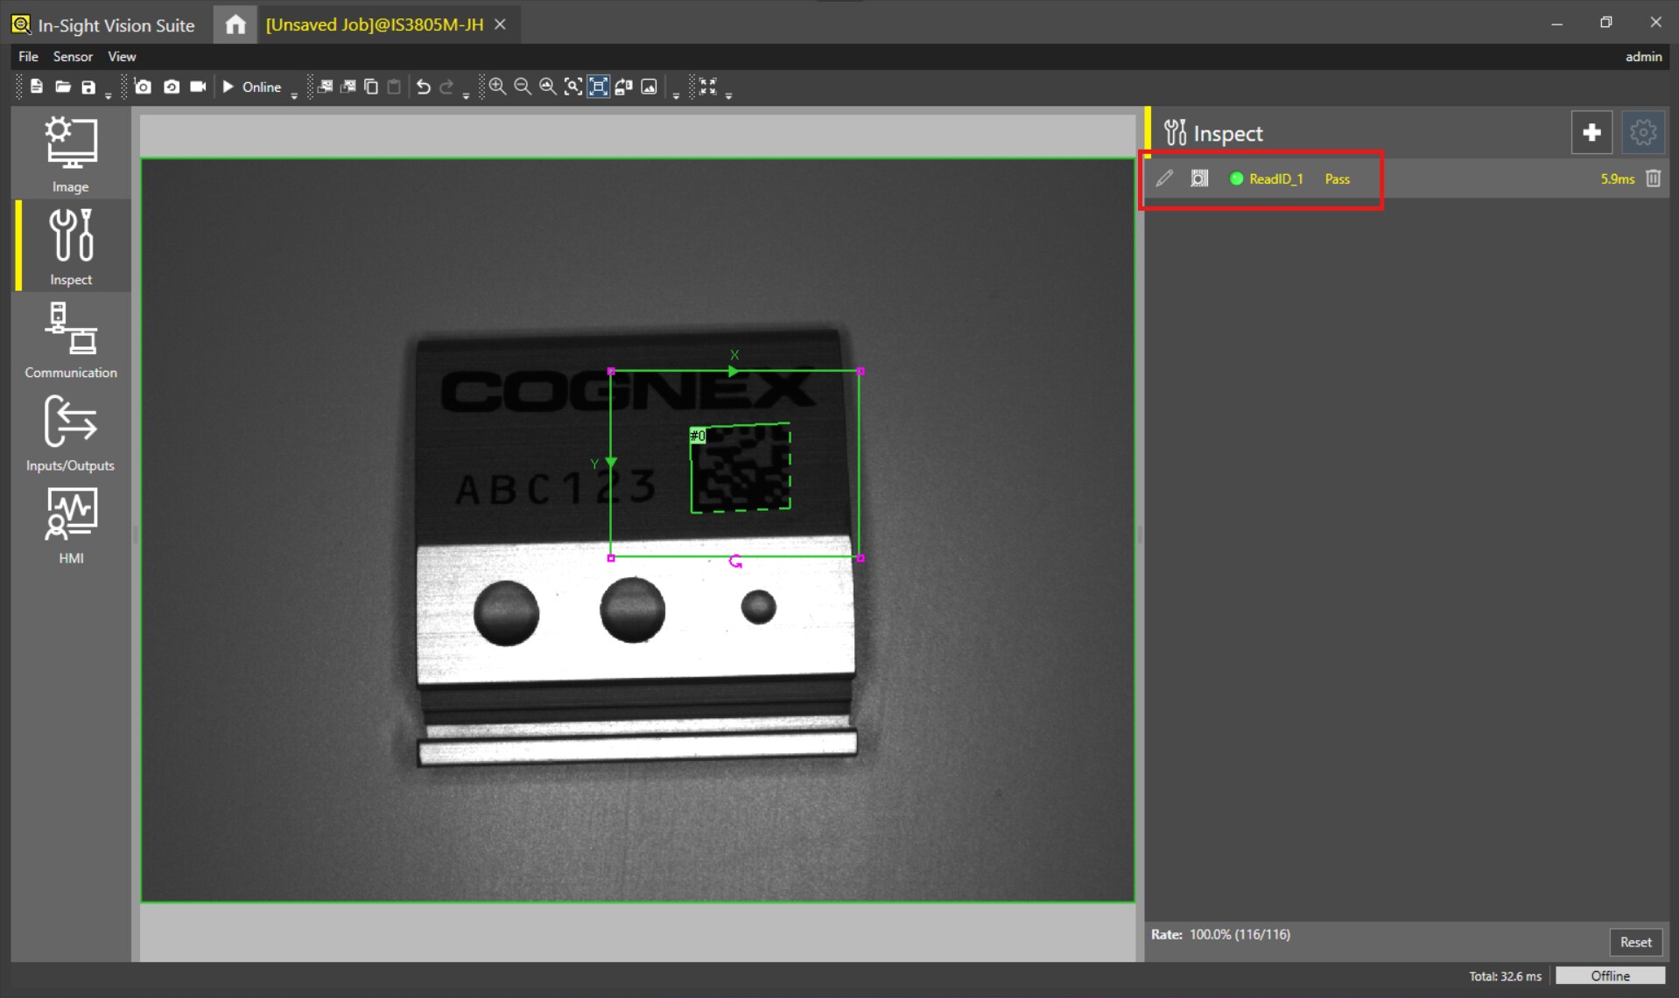Select the Inspect panel in the sidebar
This screenshot has height=998, width=1679.
[70, 247]
